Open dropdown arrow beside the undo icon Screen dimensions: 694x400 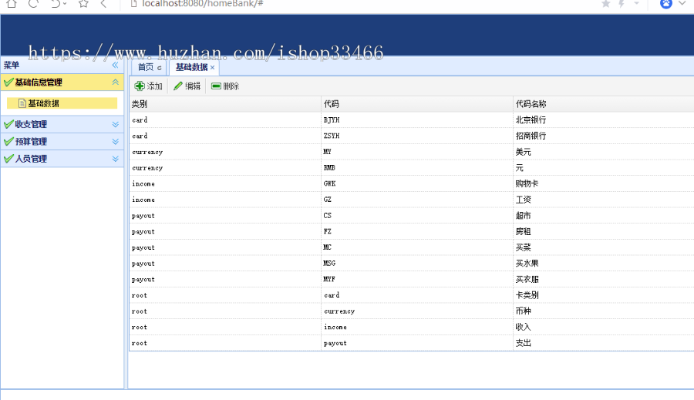[65, 4]
